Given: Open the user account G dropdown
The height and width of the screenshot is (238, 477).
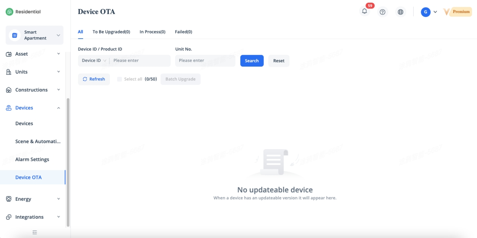Looking at the screenshot, I should pyautogui.click(x=429, y=12).
